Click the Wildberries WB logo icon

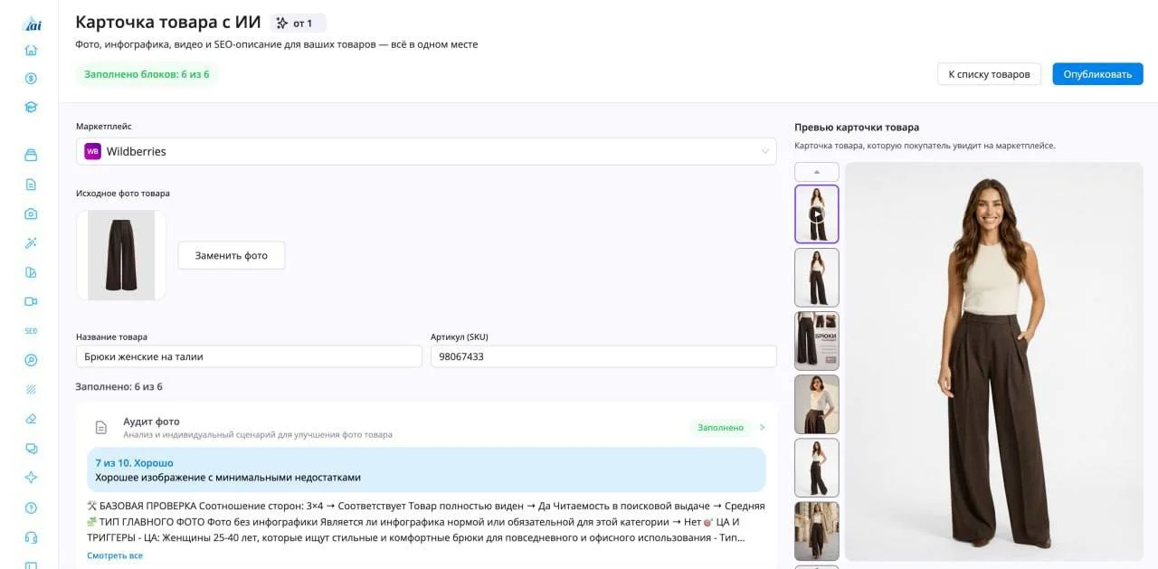92,151
